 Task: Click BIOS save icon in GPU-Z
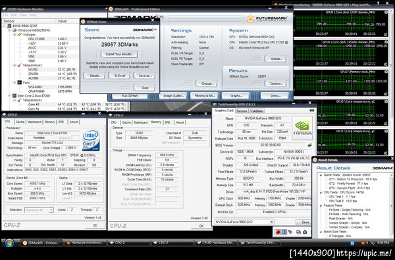tap(309, 145)
